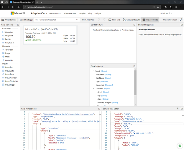Open the adaptive-card.json schema link

pyautogui.click(x=68, y=114)
